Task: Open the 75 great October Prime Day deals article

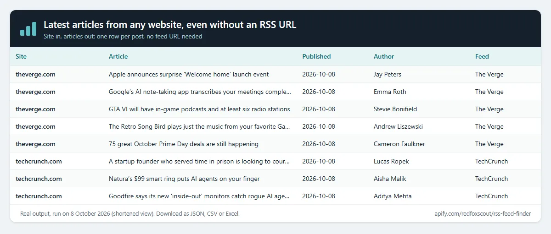Action: 184,144
